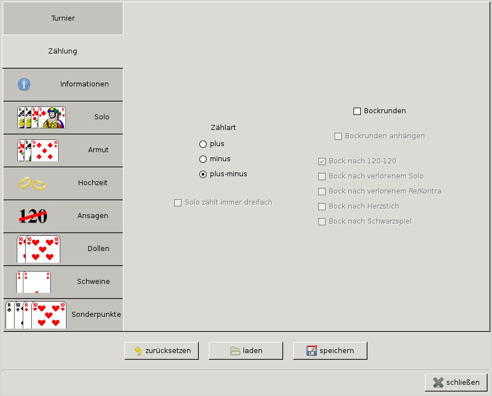Click the Armut cards icon
The image size is (492, 396).
click(37, 151)
